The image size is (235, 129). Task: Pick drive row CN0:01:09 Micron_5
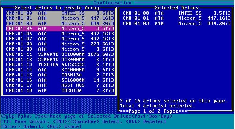(60, 49)
